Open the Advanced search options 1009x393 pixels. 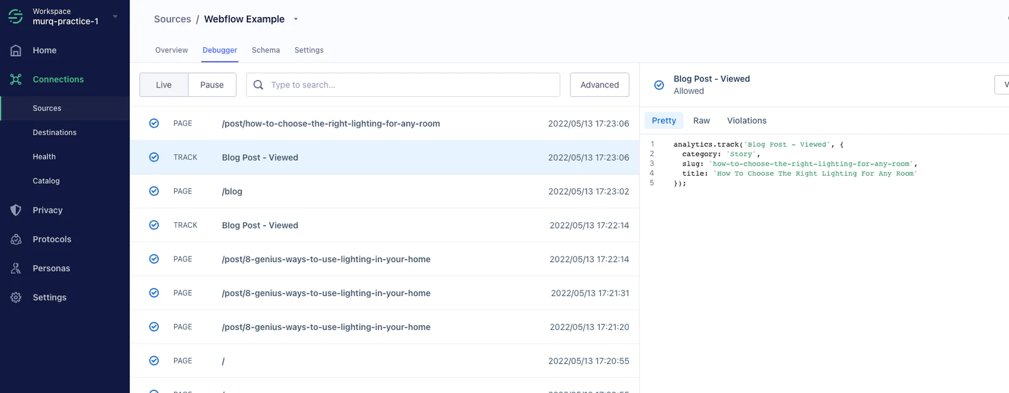click(599, 85)
